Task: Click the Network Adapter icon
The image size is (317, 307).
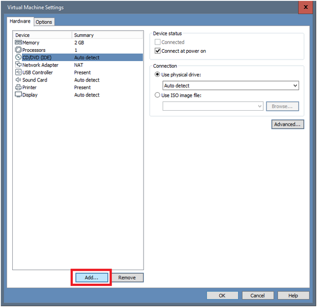Action: [18, 65]
